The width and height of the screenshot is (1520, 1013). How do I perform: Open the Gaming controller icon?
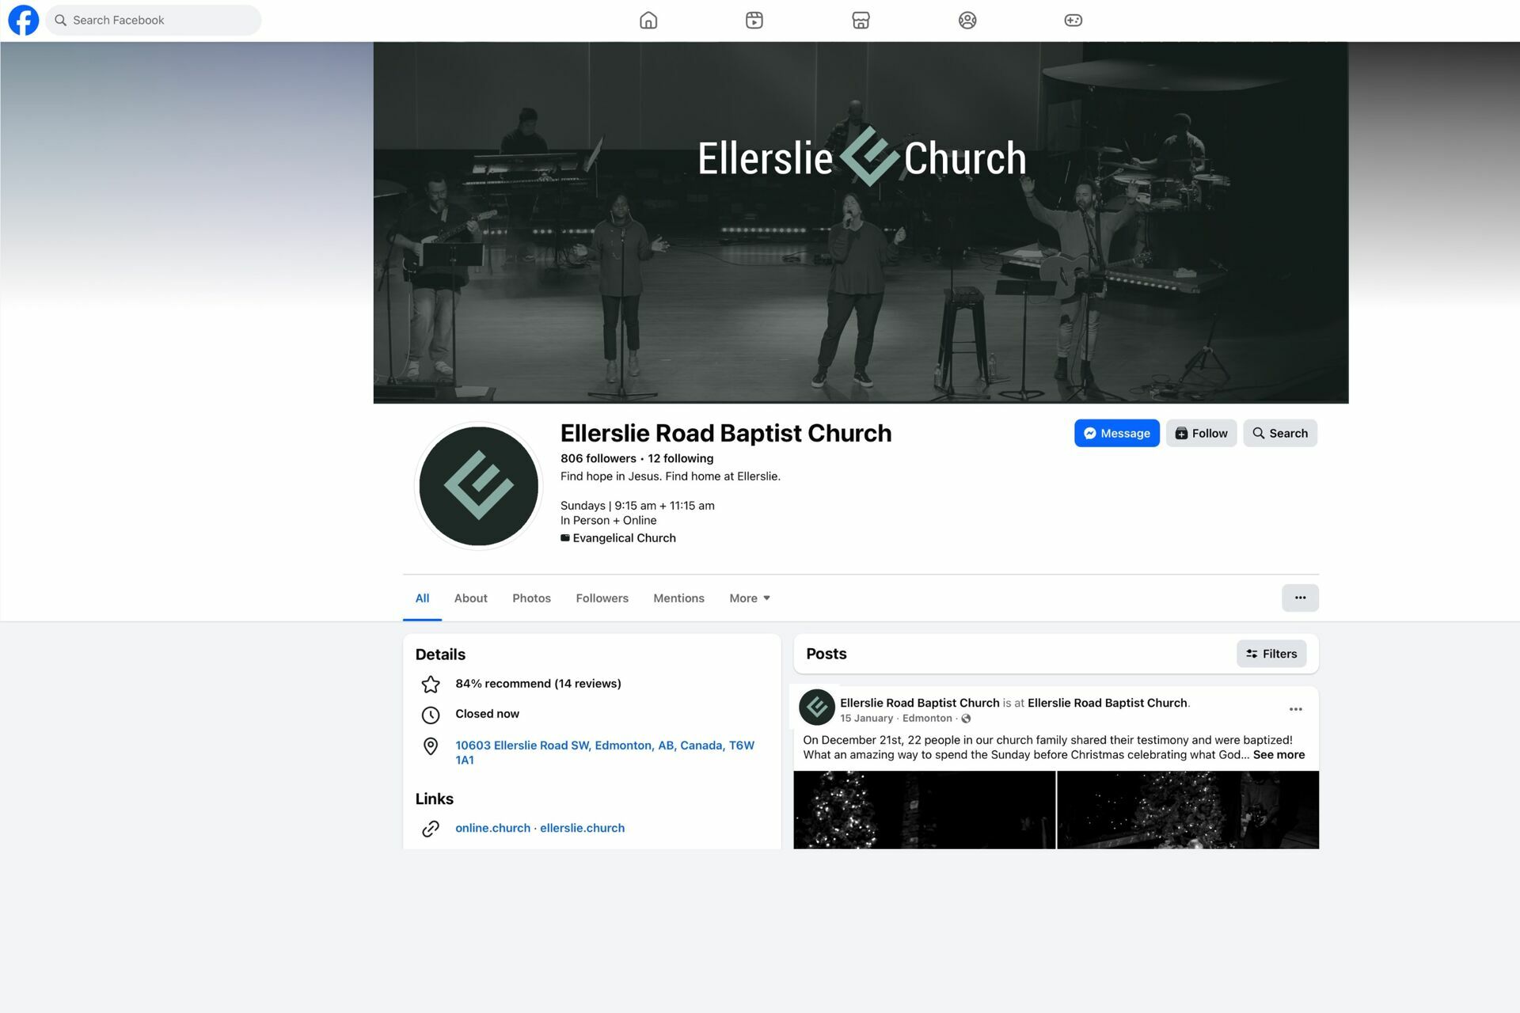pos(1073,21)
